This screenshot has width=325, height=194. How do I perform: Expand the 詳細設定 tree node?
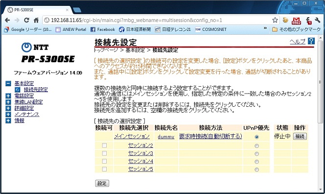pos(8,108)
